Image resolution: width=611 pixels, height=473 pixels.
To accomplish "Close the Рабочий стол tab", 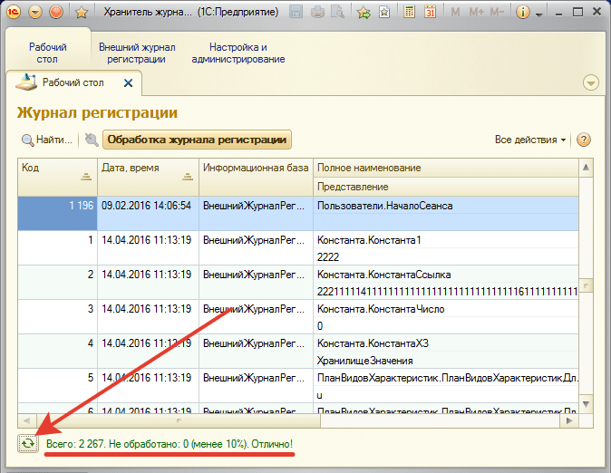I will click(x=128, y=82).
